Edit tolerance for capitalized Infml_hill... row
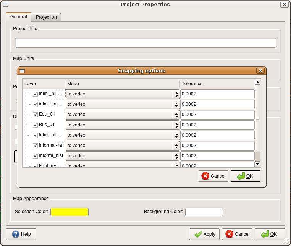 pos(217,135)
